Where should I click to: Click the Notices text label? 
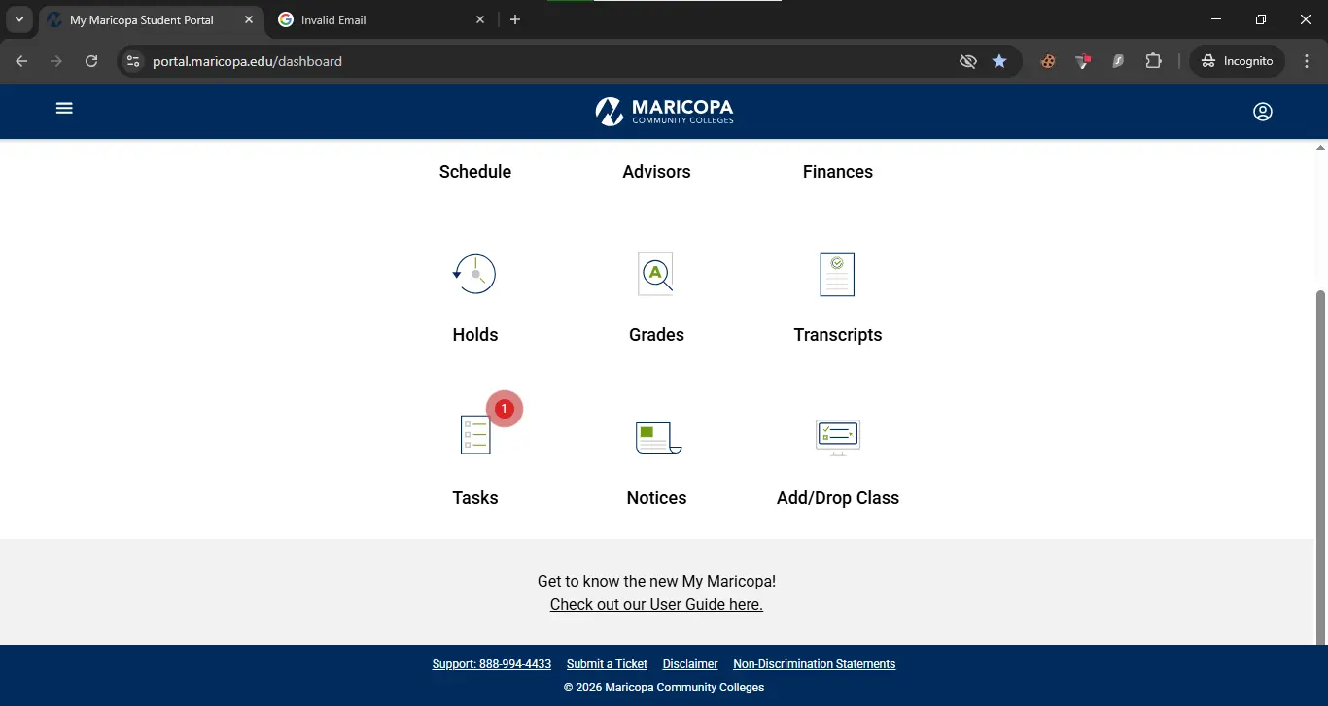(656, 498)
